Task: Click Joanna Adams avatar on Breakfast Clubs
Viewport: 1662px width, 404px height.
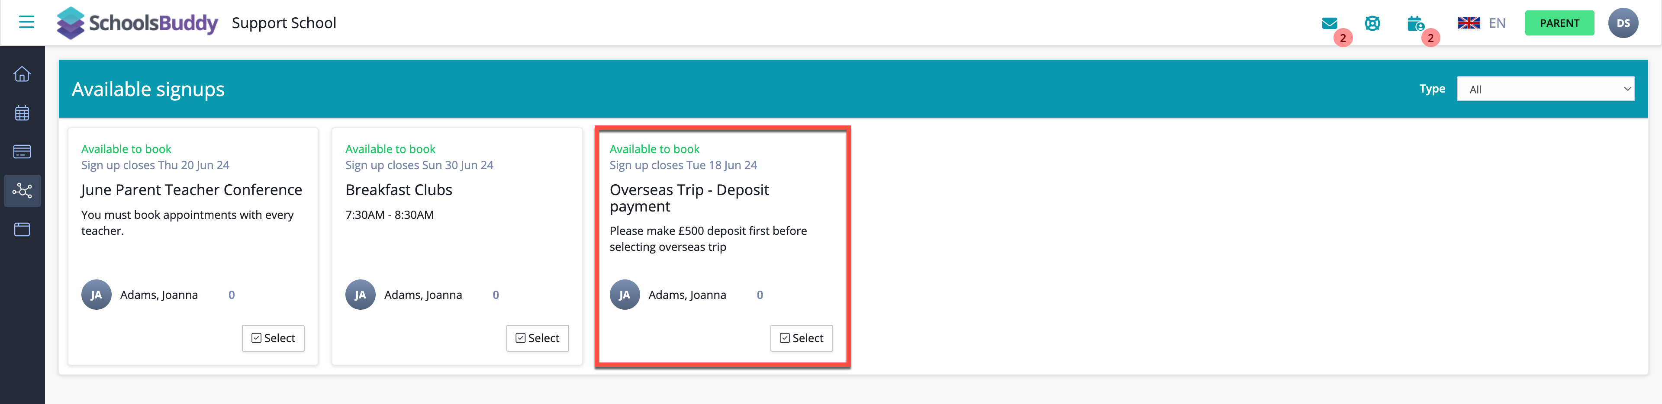Action: click(x=361, y=295)
